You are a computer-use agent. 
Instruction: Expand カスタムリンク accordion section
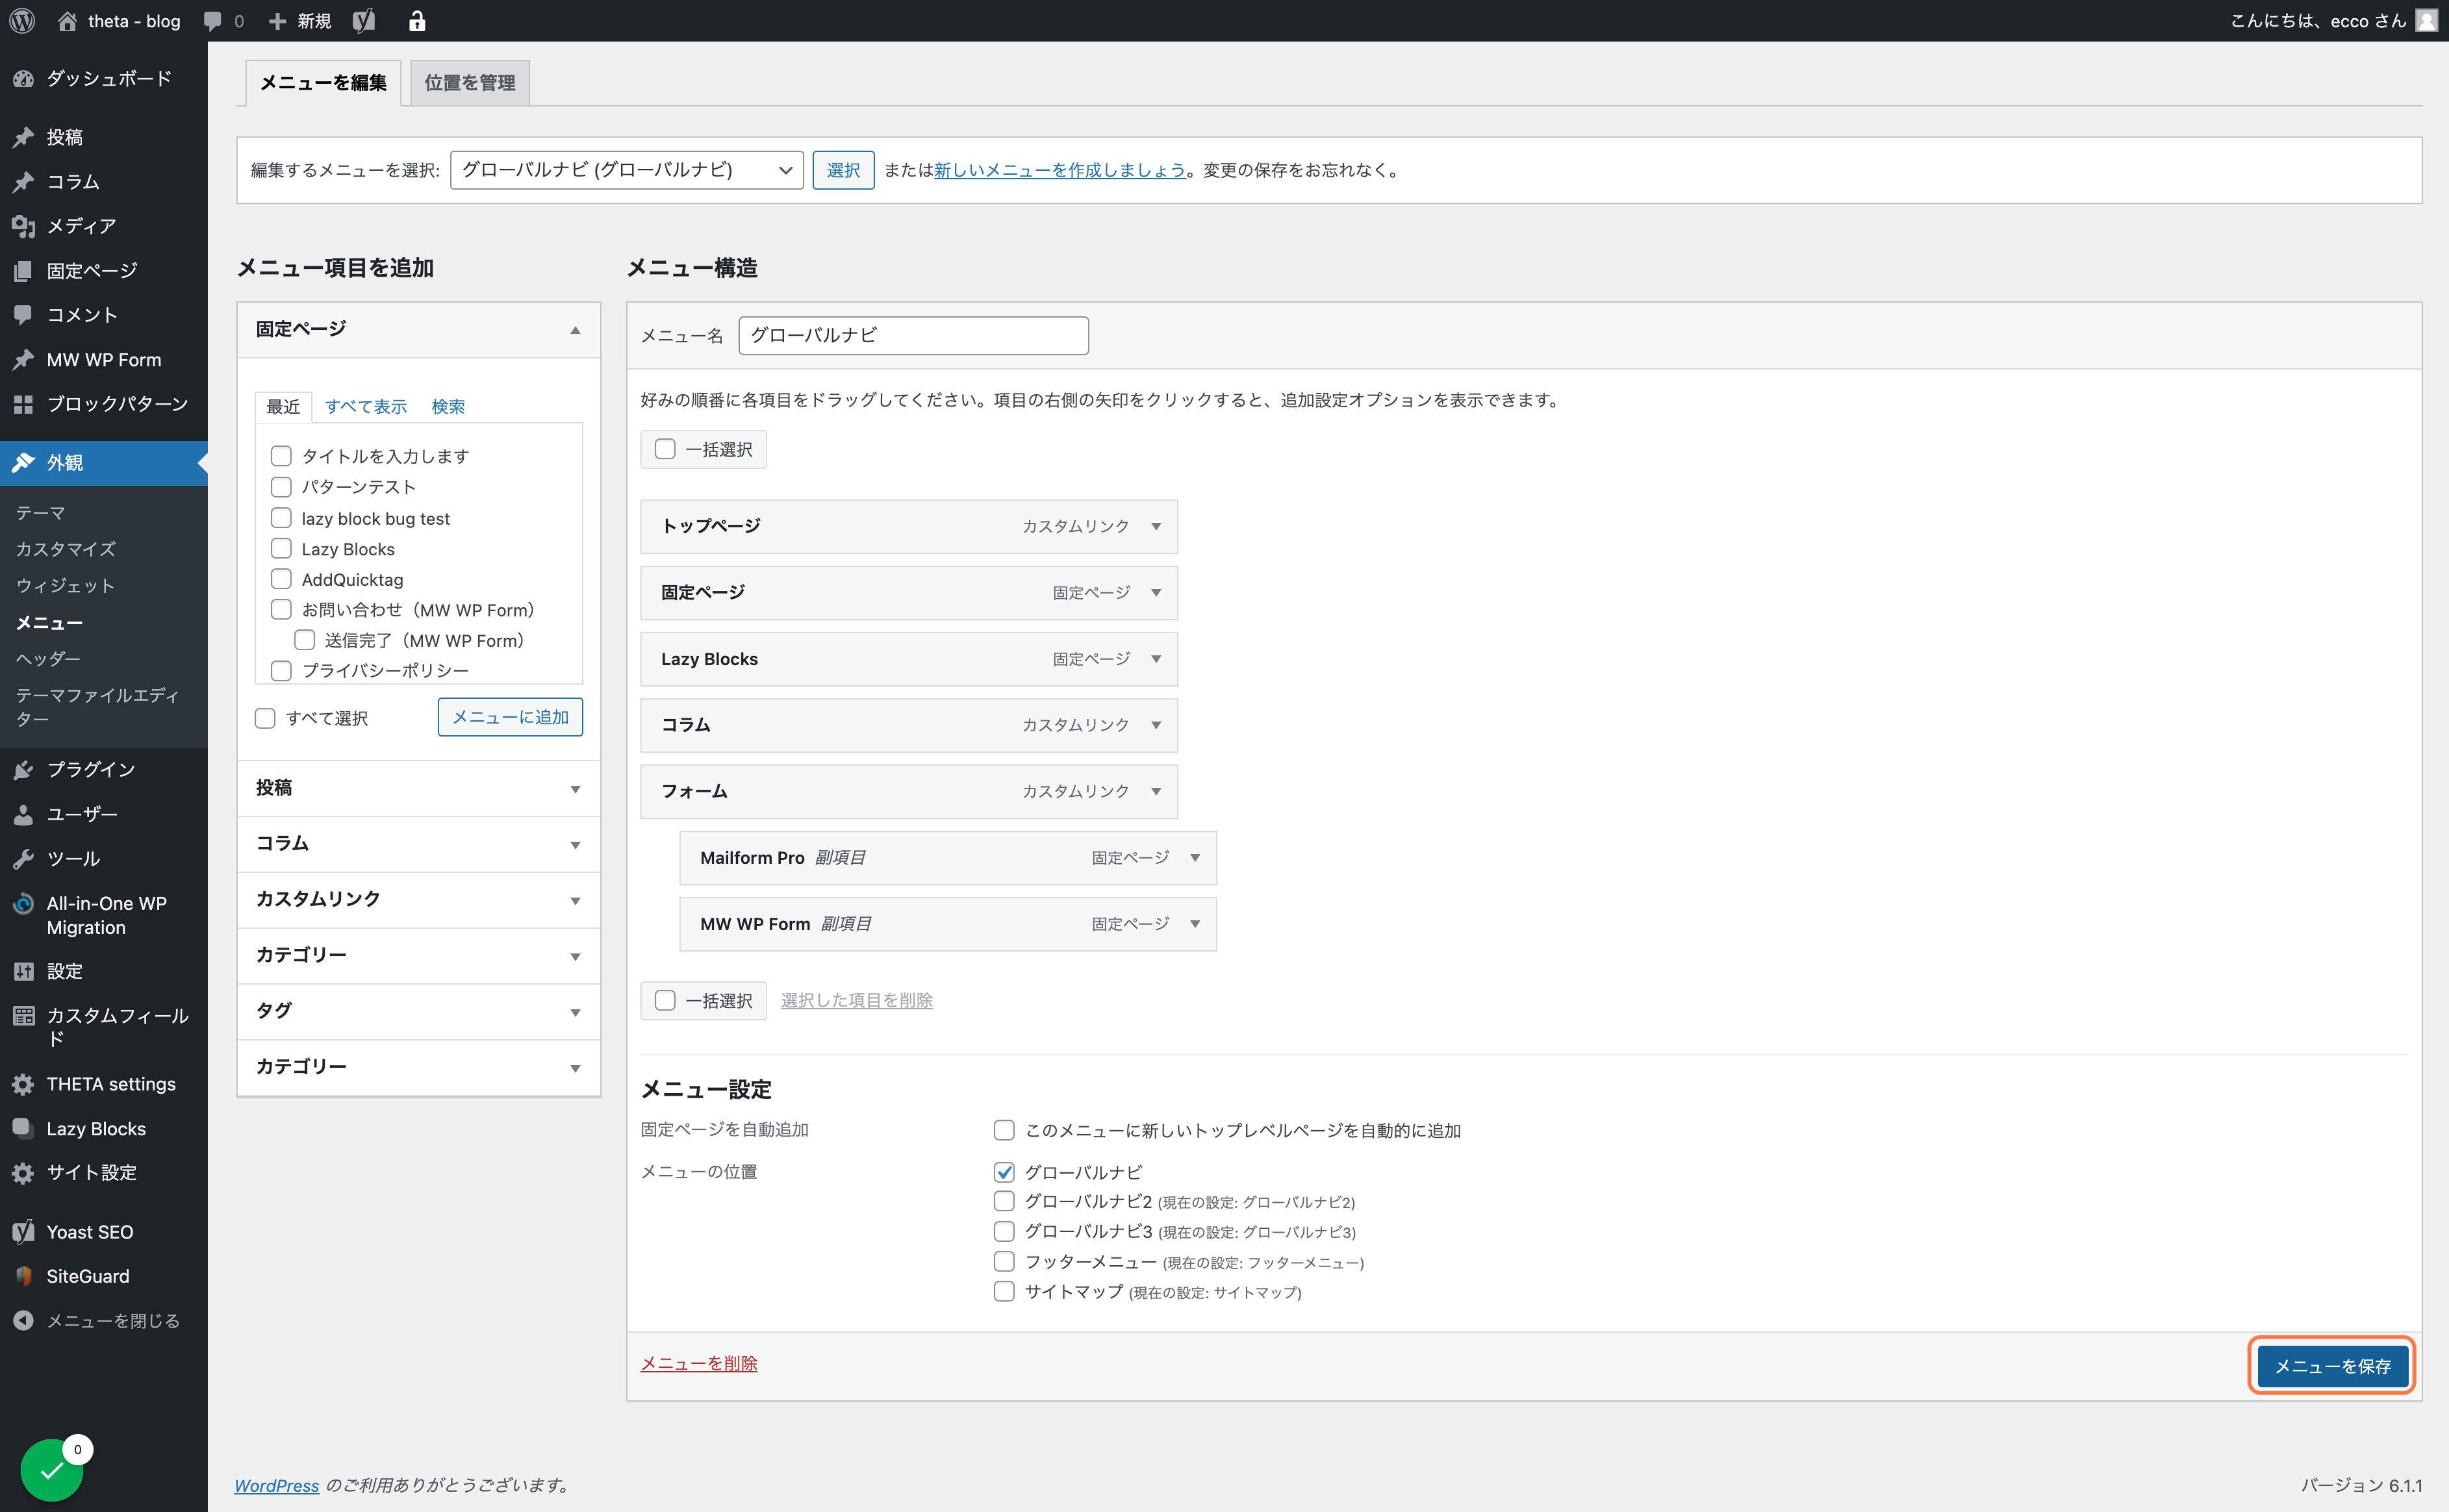point(419,899)
